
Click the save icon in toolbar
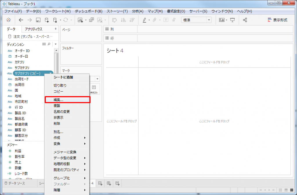(x=38, y=20)
